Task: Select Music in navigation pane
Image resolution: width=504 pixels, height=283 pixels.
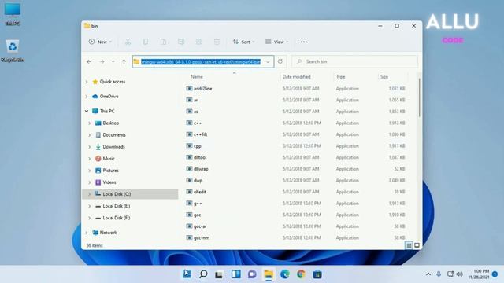Action: tap(109, 159)
